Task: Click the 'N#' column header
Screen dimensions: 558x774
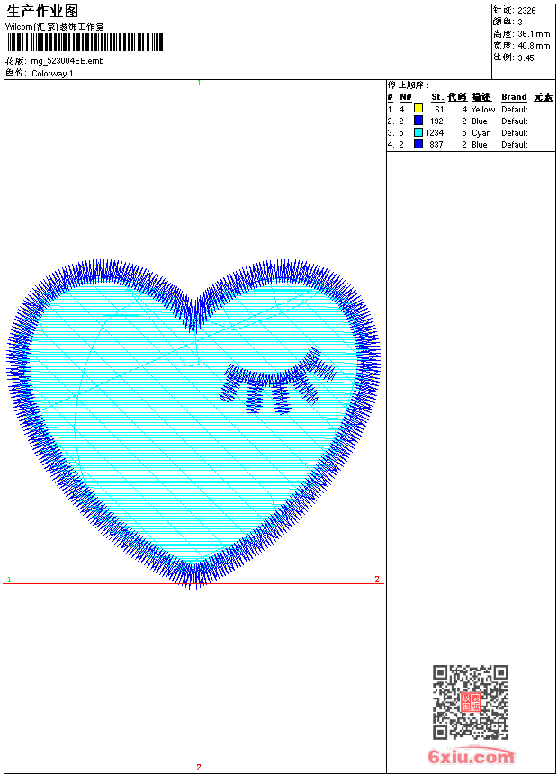Action: click(x=405, y=97)
